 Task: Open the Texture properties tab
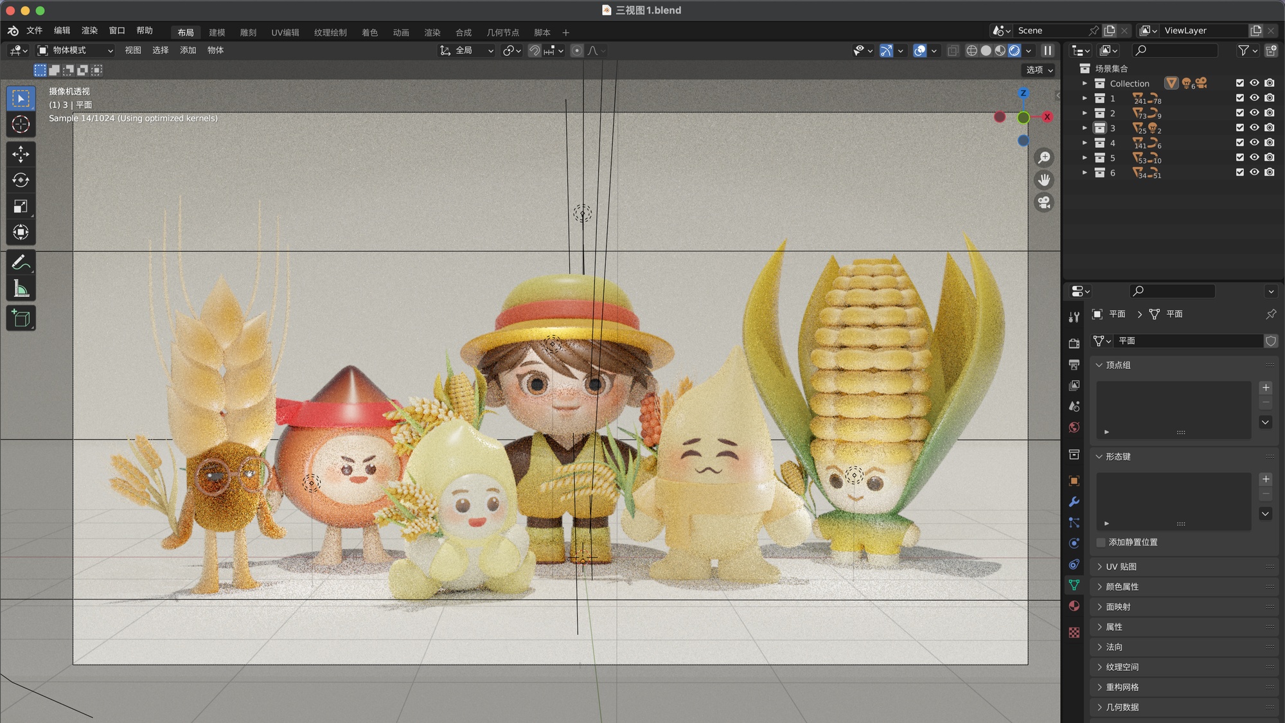[1074, 632]
